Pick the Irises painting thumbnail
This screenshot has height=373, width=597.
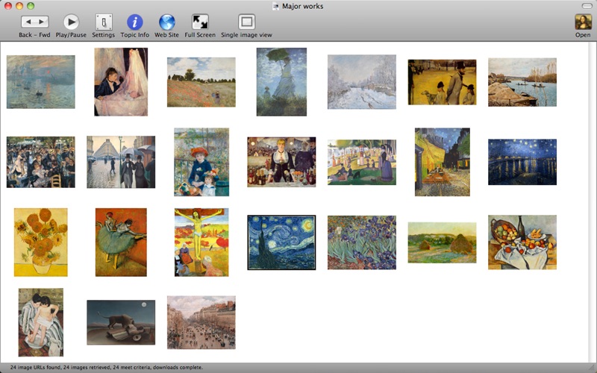click(x=362, y=242)
